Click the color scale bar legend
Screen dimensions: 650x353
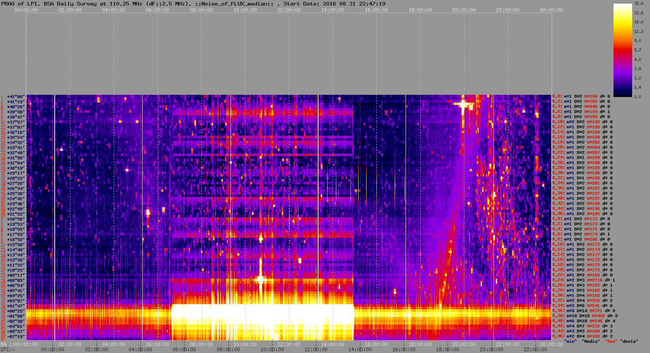pyautogui.click(x=623, y=50)
